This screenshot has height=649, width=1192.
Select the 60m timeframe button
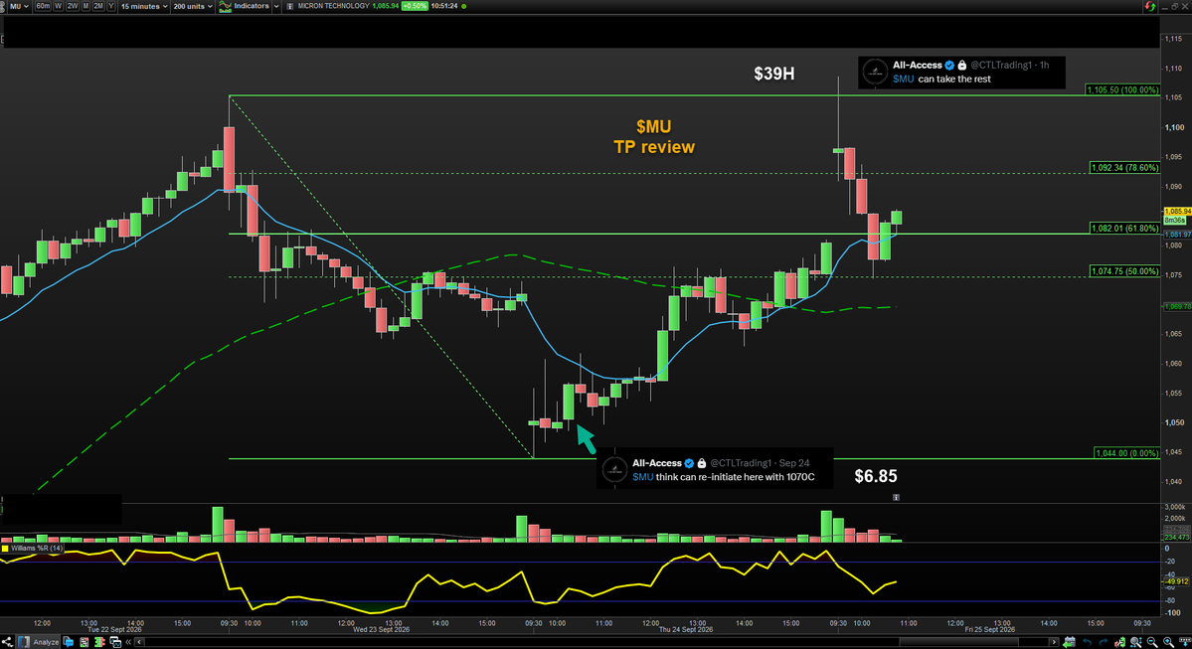[43, 6]
